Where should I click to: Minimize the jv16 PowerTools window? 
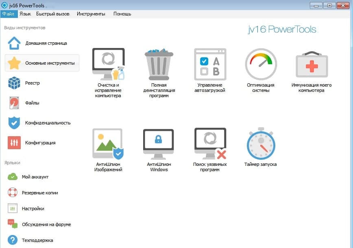[x=316, y=5]
